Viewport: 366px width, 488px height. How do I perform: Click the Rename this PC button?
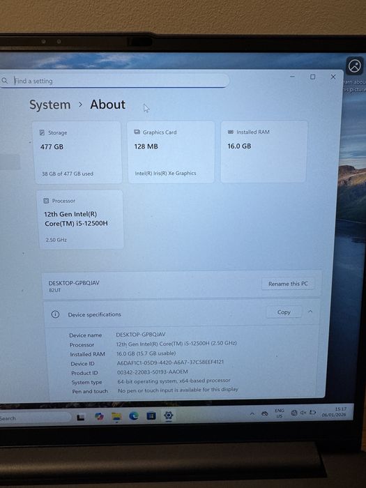[x=288, y=284]
